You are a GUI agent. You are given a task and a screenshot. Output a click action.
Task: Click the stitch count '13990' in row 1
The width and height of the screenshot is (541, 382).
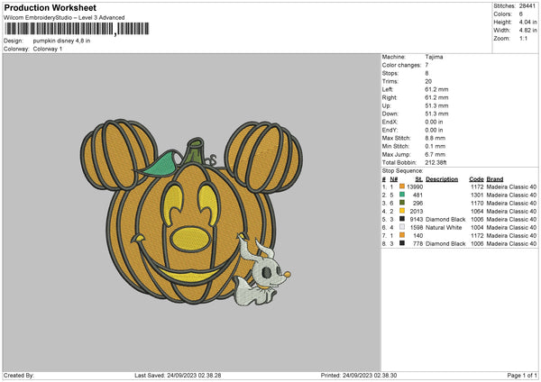tap(415, 186)
